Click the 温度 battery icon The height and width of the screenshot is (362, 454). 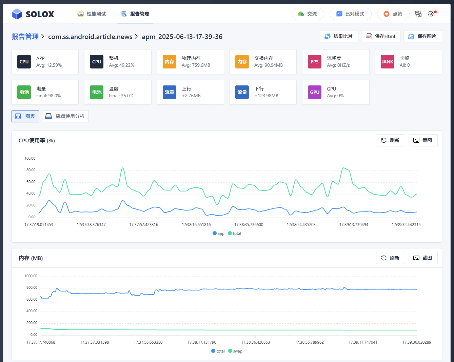[x=97, y=92]
